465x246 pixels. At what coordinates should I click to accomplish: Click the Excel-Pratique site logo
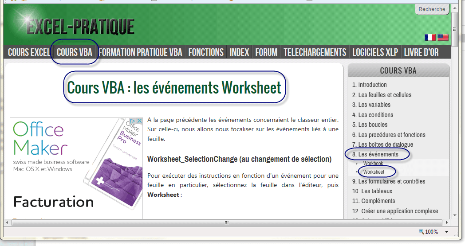(x=80, y=27)
